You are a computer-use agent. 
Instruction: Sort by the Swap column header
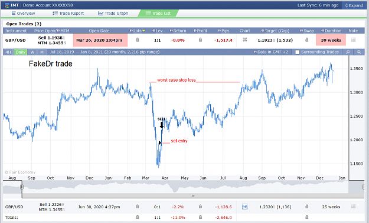coord(307,31)
